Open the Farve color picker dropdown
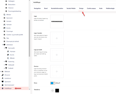The height and width of the screenshot is (94, 116). [54, 83]
